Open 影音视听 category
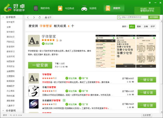163x118 pixels. click(10, 46)
